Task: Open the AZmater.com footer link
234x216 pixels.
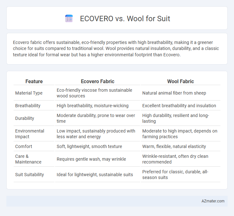Action: (213, 201)
